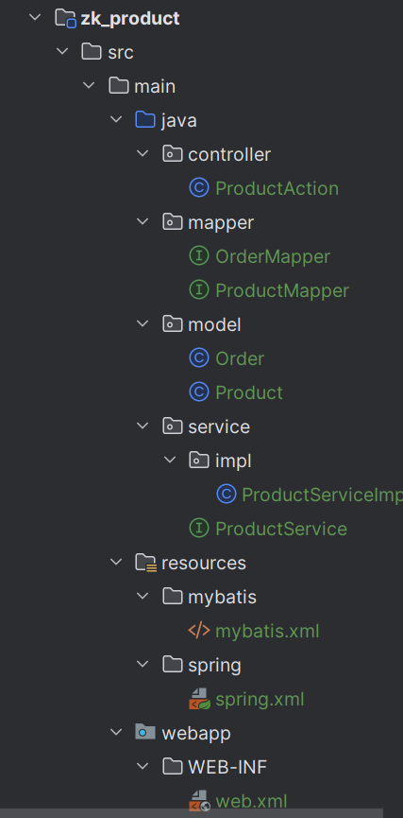This screenshot has width=403, height=818.
Task: Click the mybatis.xml file icon
Action: click(199, 631)
